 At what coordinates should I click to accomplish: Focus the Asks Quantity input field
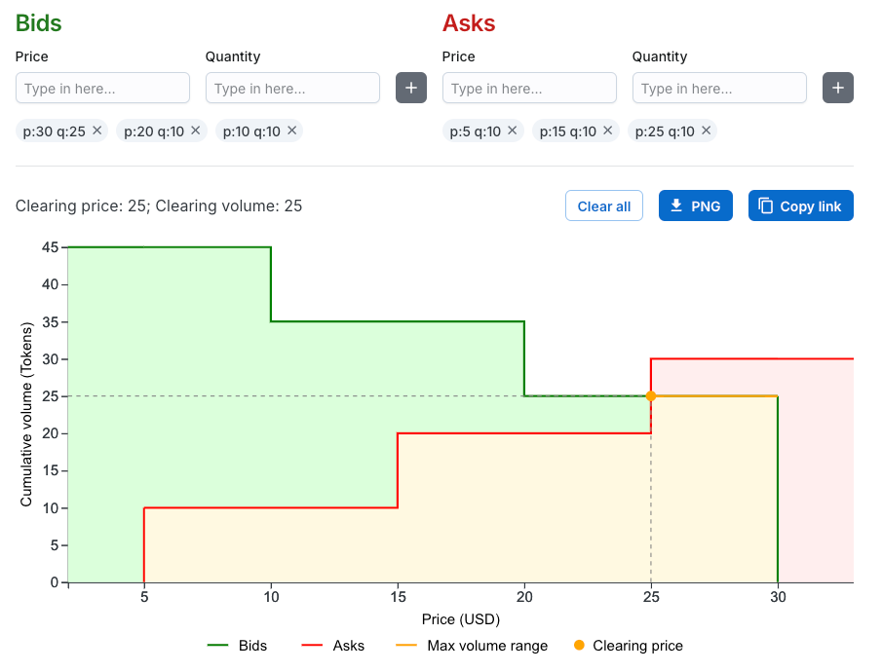pyautogui.click(x=719, y=88)
